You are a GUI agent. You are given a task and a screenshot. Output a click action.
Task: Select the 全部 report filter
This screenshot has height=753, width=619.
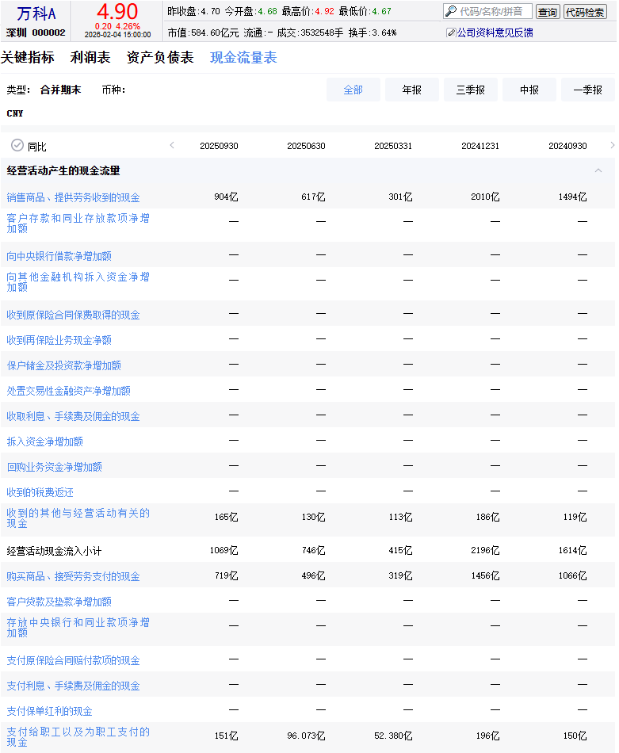tap(353, 90)
